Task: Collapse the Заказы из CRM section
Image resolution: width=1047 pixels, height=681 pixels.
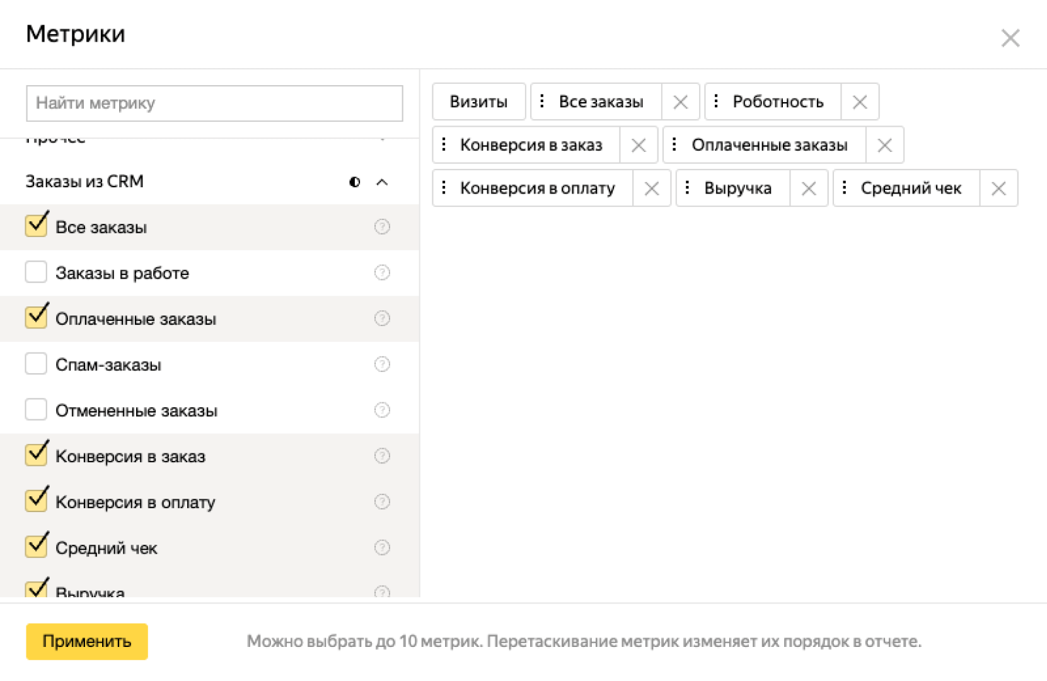Action: pos(382,182)
